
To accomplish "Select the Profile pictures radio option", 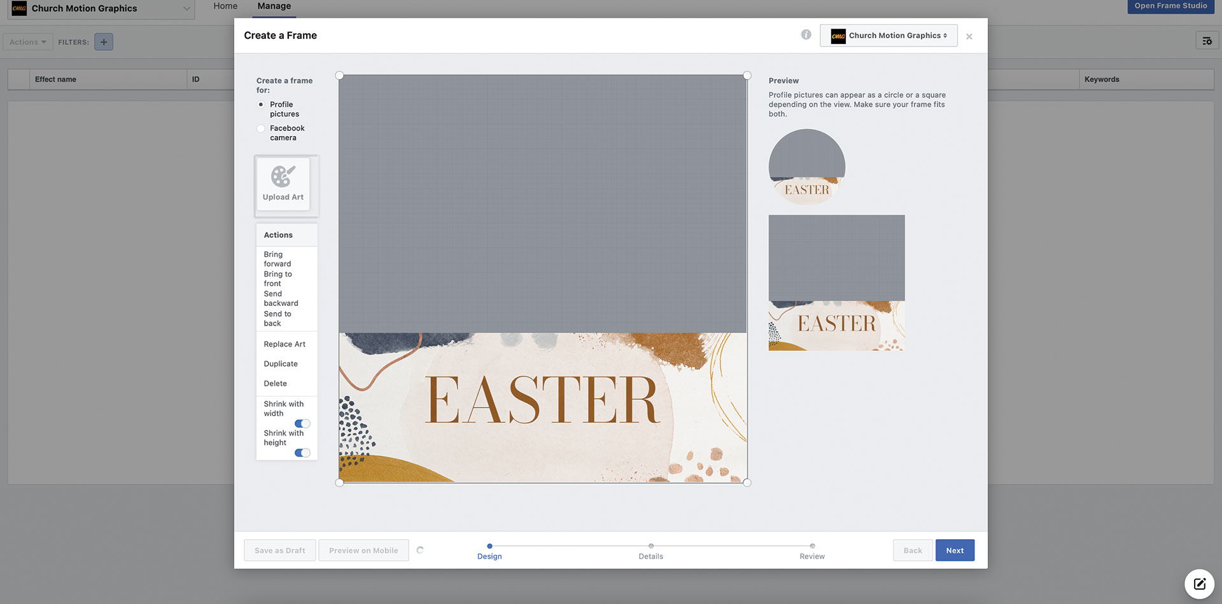I will coord(260,104).
